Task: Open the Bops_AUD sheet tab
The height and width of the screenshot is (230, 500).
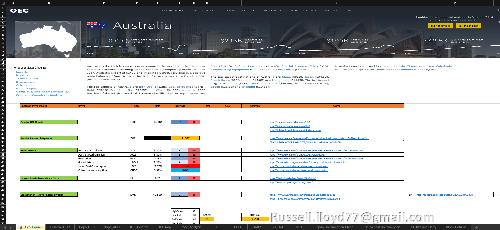Action: coord(112,227)
